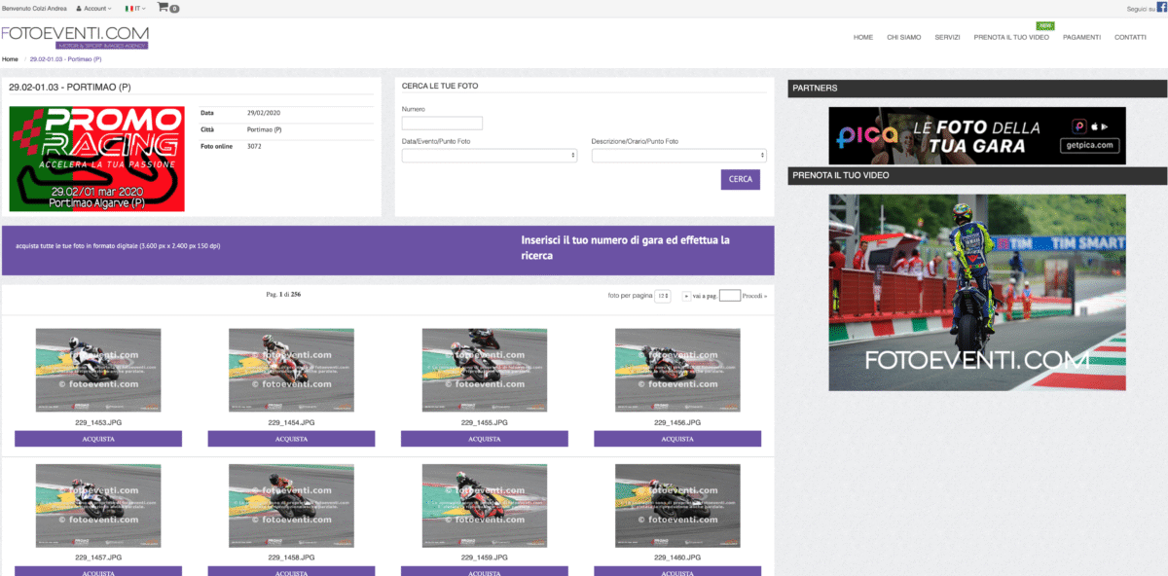Click the FOTOEVENTI.COM logo
This screenshot has height=576, width=1168.
[75, 37]
